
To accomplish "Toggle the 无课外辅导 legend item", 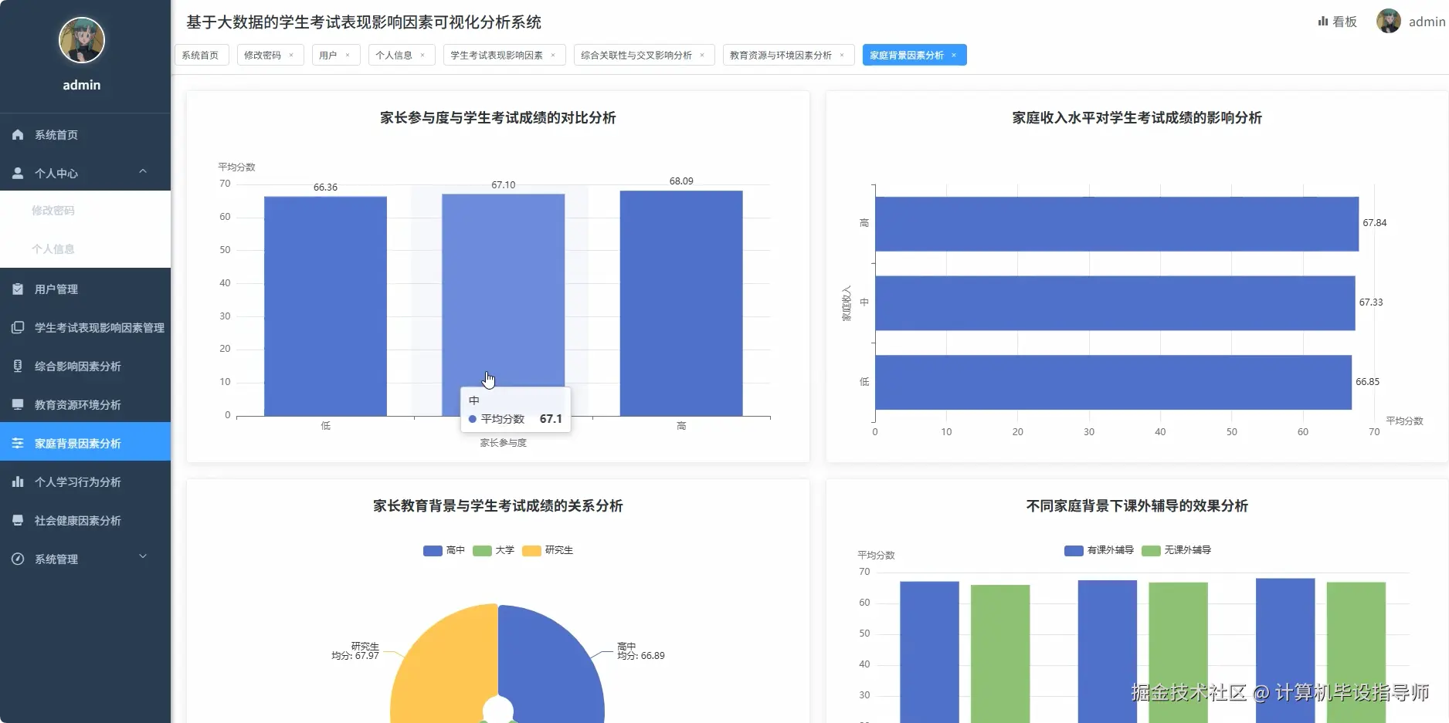I will 1176,550.
